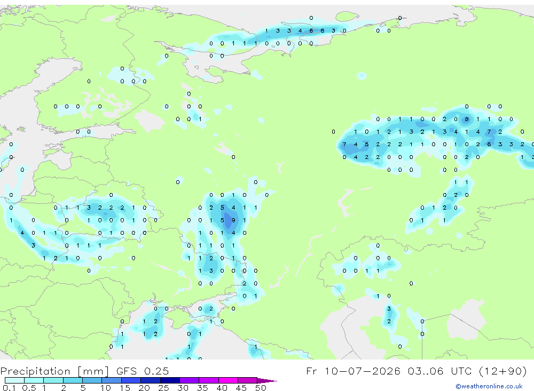Screen dimensions: 534x391
Task: Click the 40–45 mm magenta legend swatch
Action: 228,380
